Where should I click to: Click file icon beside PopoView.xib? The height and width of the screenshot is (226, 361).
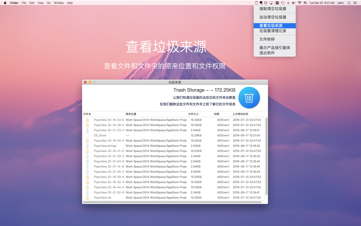[87, 197]
